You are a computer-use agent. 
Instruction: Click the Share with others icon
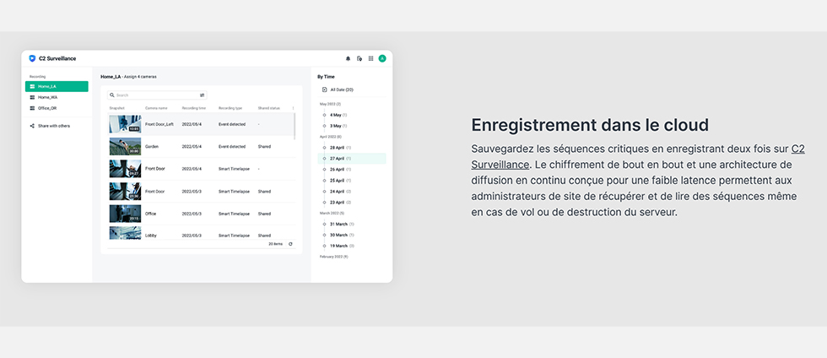tap(32, 126)
